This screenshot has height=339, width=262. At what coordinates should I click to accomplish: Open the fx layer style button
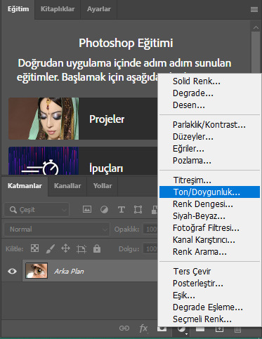[x=143, y=328]
